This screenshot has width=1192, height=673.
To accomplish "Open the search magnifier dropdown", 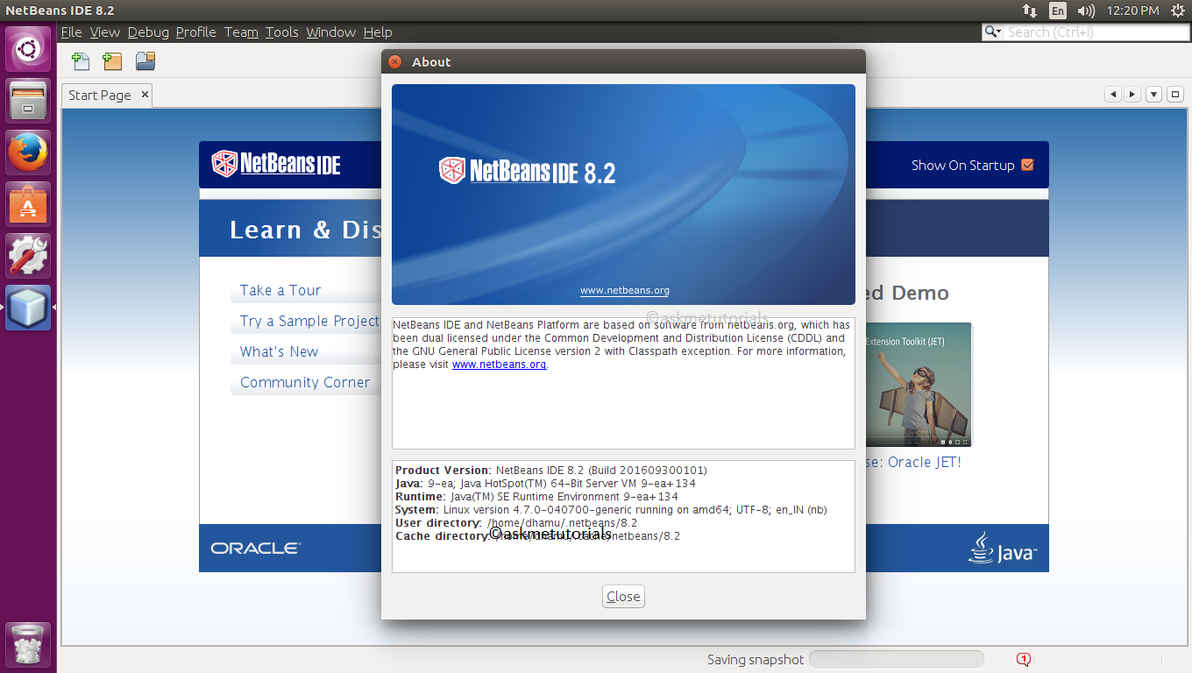I will (x=993, y=32).
